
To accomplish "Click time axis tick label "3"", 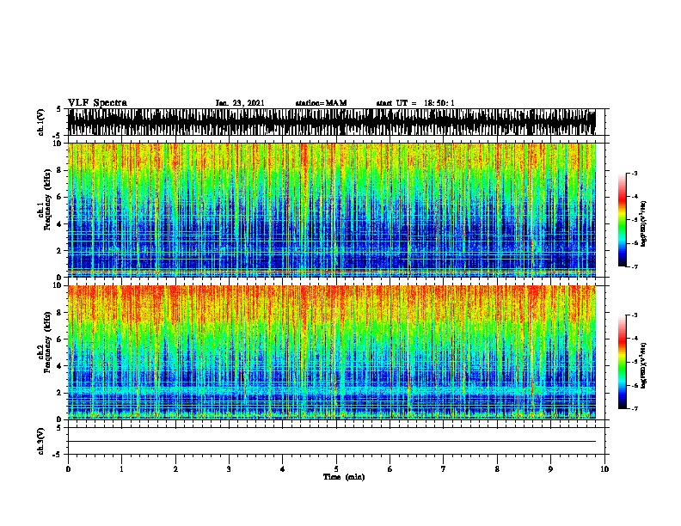I will pyautogui.click(x=229, y=469).
